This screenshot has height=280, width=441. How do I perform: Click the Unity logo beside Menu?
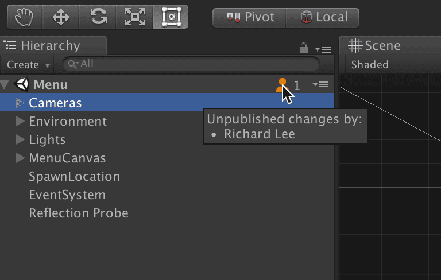(22, 84)
